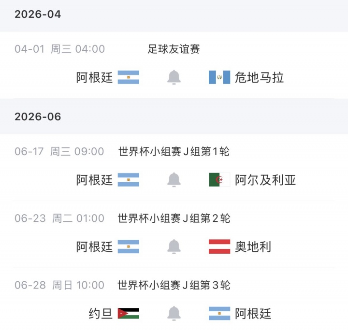
Task: Toggle reminder bell for Argentina vs Guatemala match
Action: (174, 77)
